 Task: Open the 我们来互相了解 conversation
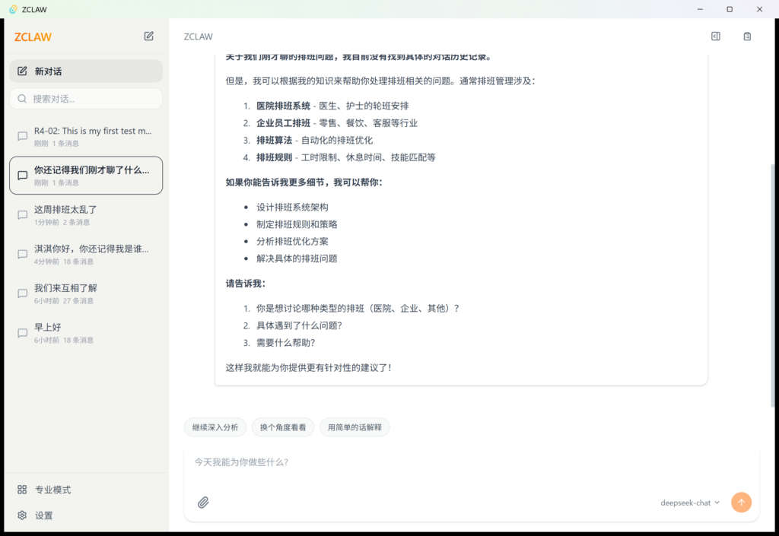click(x=86, y=293)
